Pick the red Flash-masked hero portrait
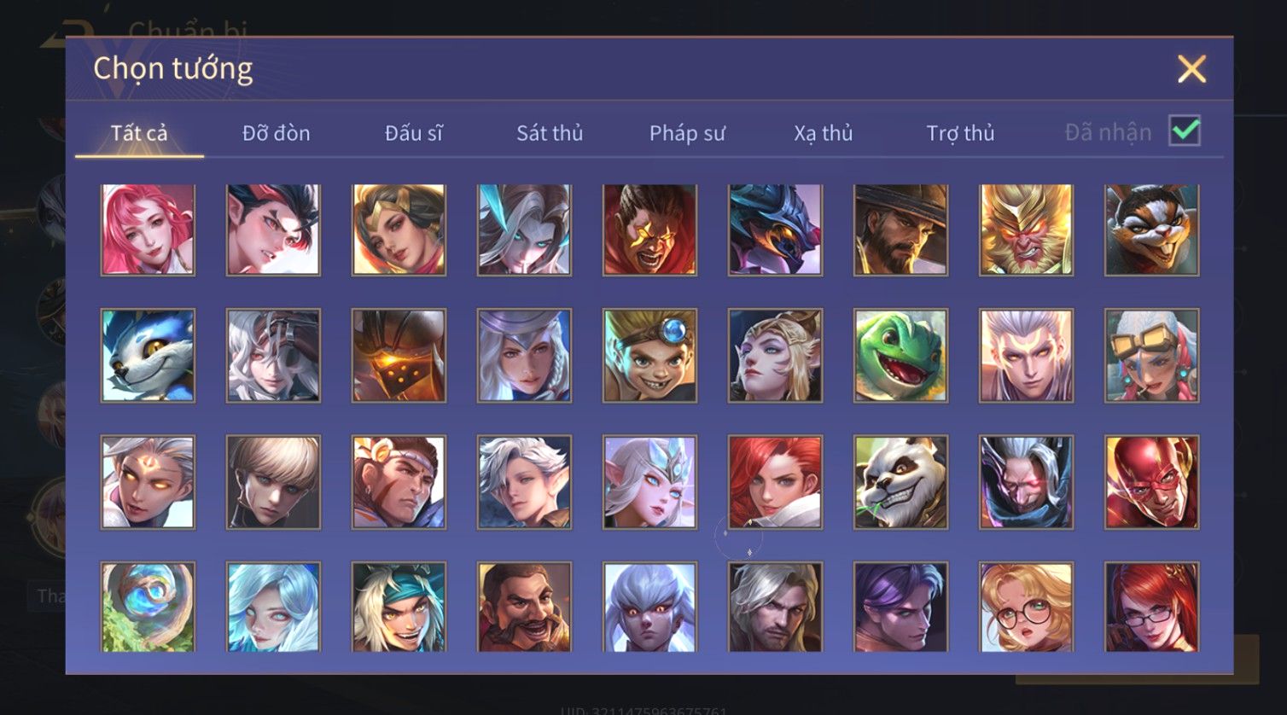This screenshot has height=715, width=1287. (x=1152, y=482)
